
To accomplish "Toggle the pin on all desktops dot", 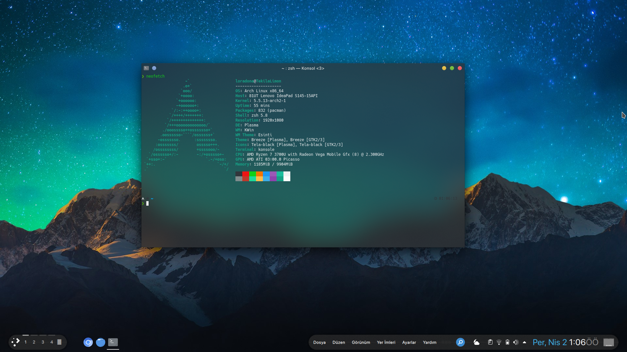I will (x=154, y=68).
